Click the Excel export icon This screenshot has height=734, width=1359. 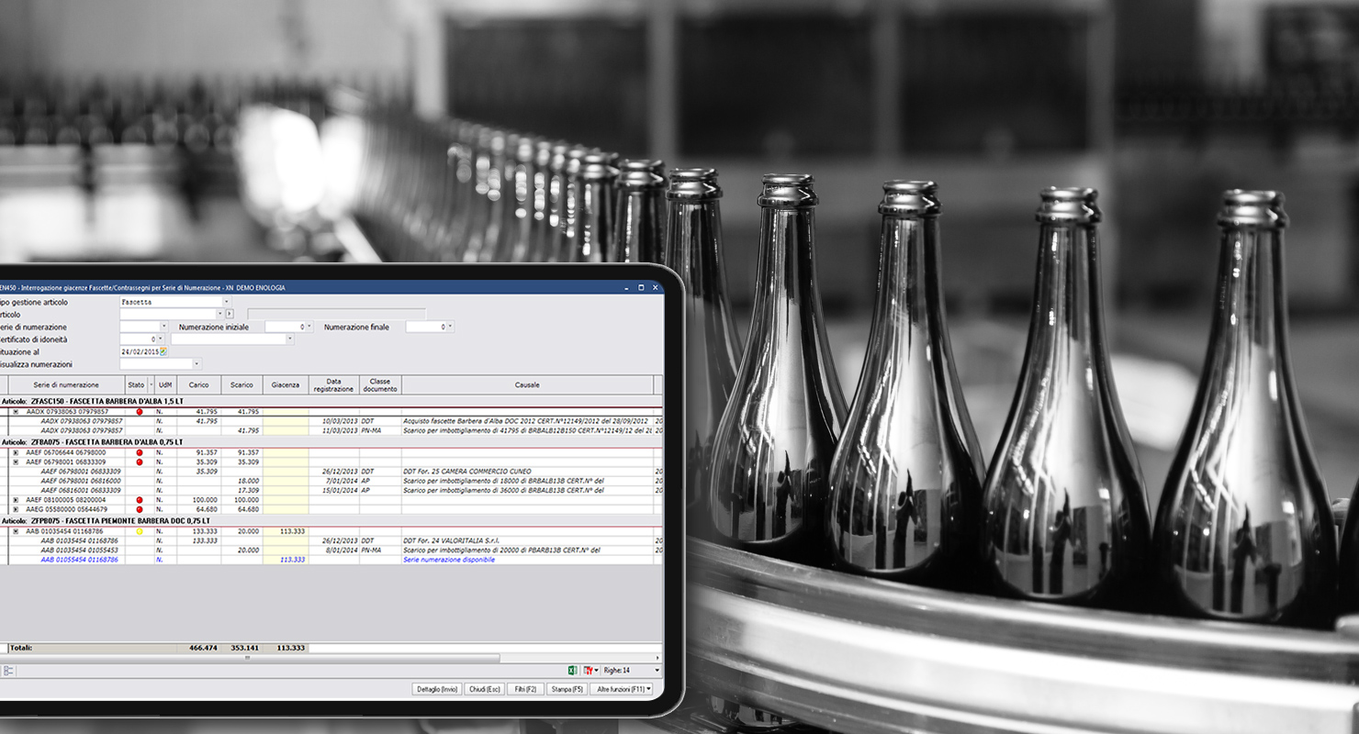coord(572,671)
